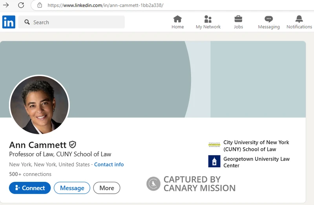The image size is (314, 205).
Task: Click the Jobs menu label
Action: point(238,27)
